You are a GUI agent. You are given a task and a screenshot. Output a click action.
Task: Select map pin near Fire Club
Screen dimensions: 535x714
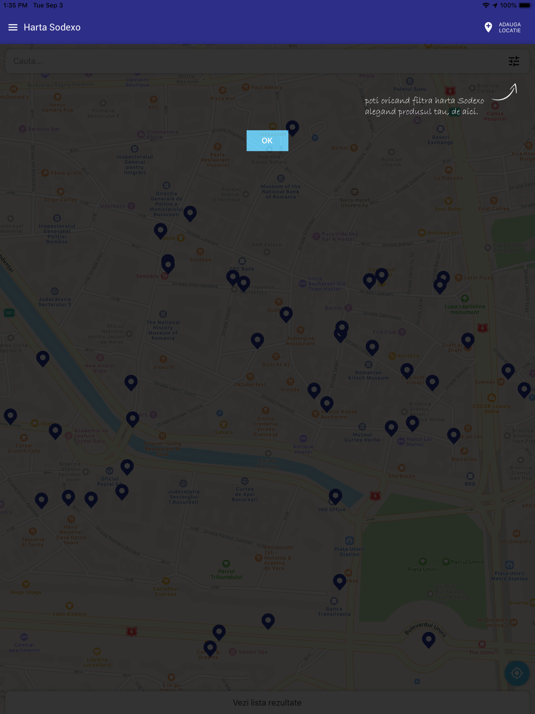pos(372,348)
